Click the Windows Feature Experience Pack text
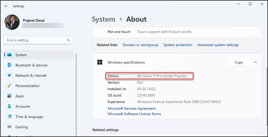This screenshot has height=137, width=268. pyautogui.click(x=179, y=102)
